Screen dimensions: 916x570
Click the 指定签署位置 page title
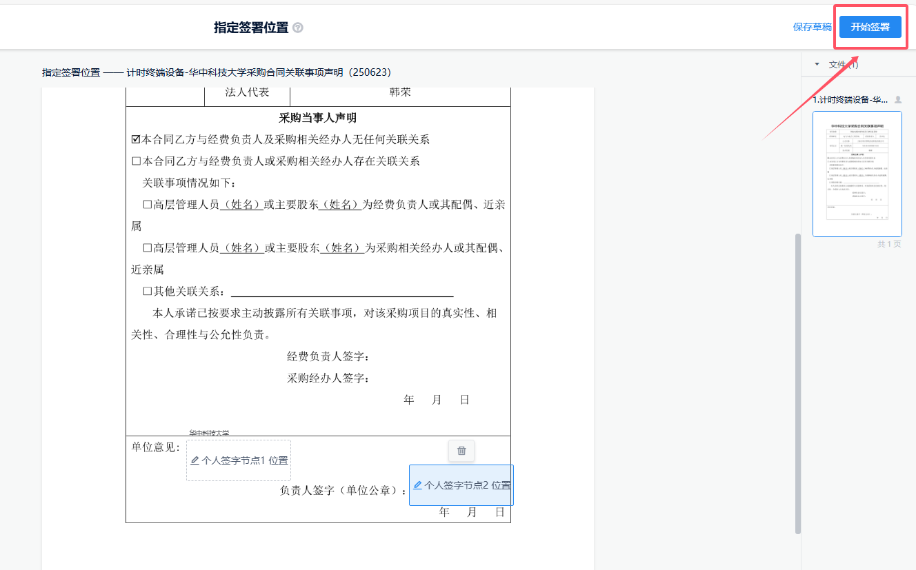[x=251, y=28]
